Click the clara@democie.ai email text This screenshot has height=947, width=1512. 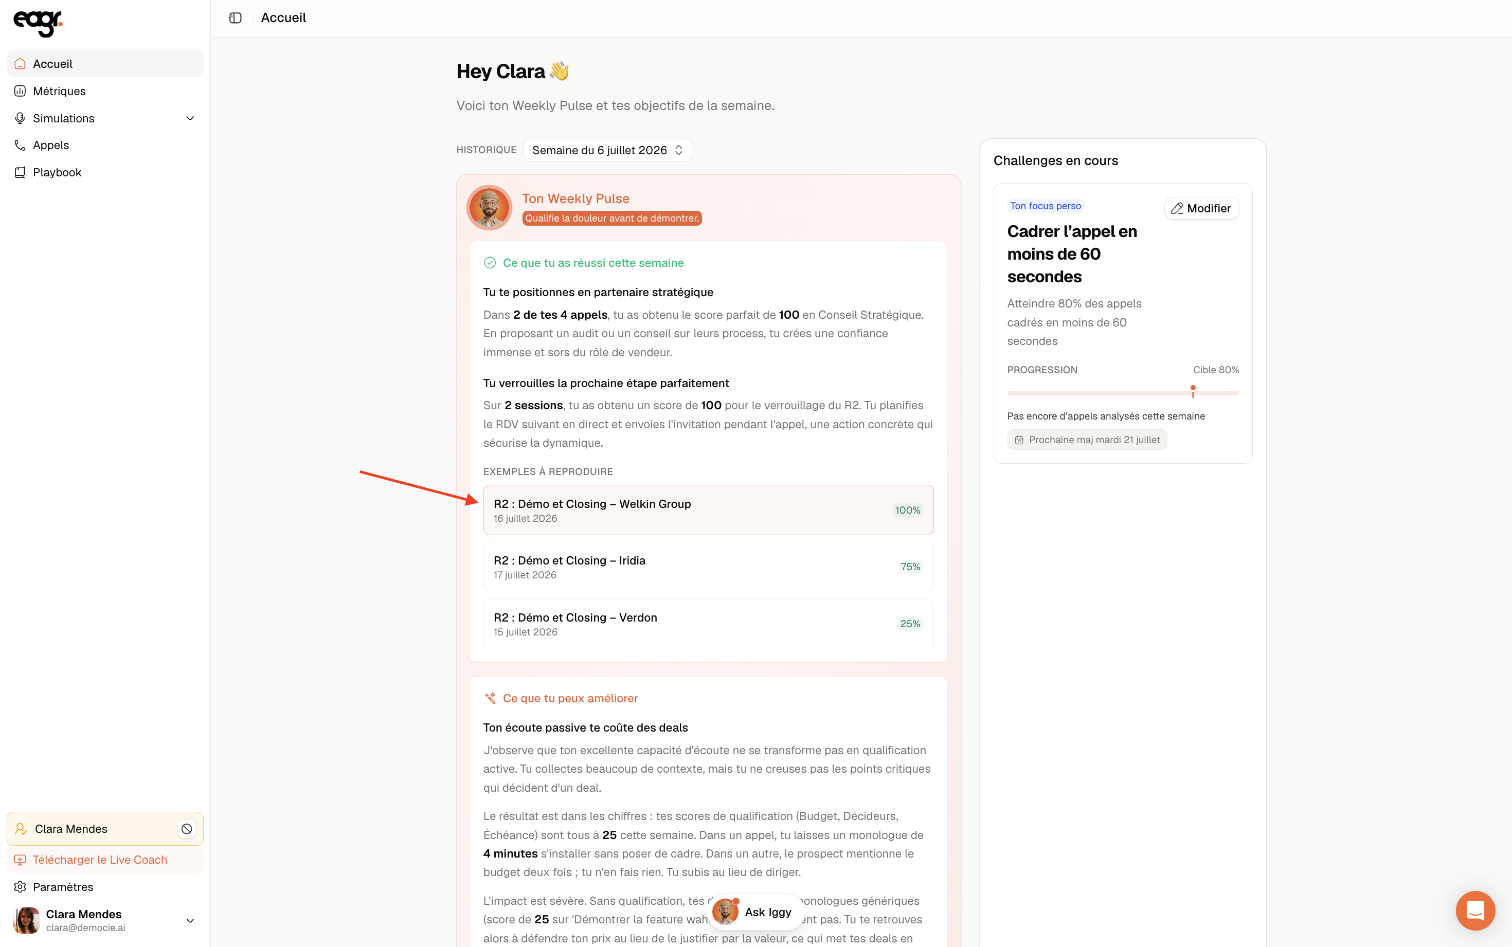click(85, 928)
